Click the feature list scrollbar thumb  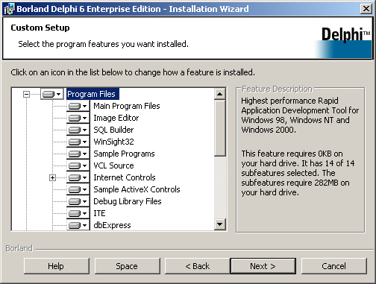click(220, 128)
